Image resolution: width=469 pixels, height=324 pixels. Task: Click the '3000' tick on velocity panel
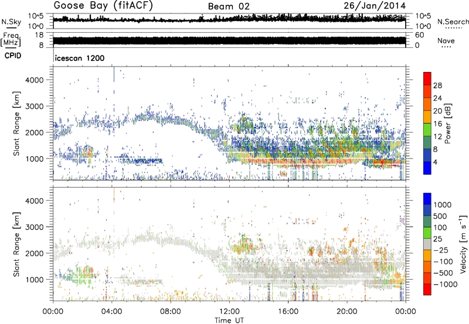click(35, 227)
